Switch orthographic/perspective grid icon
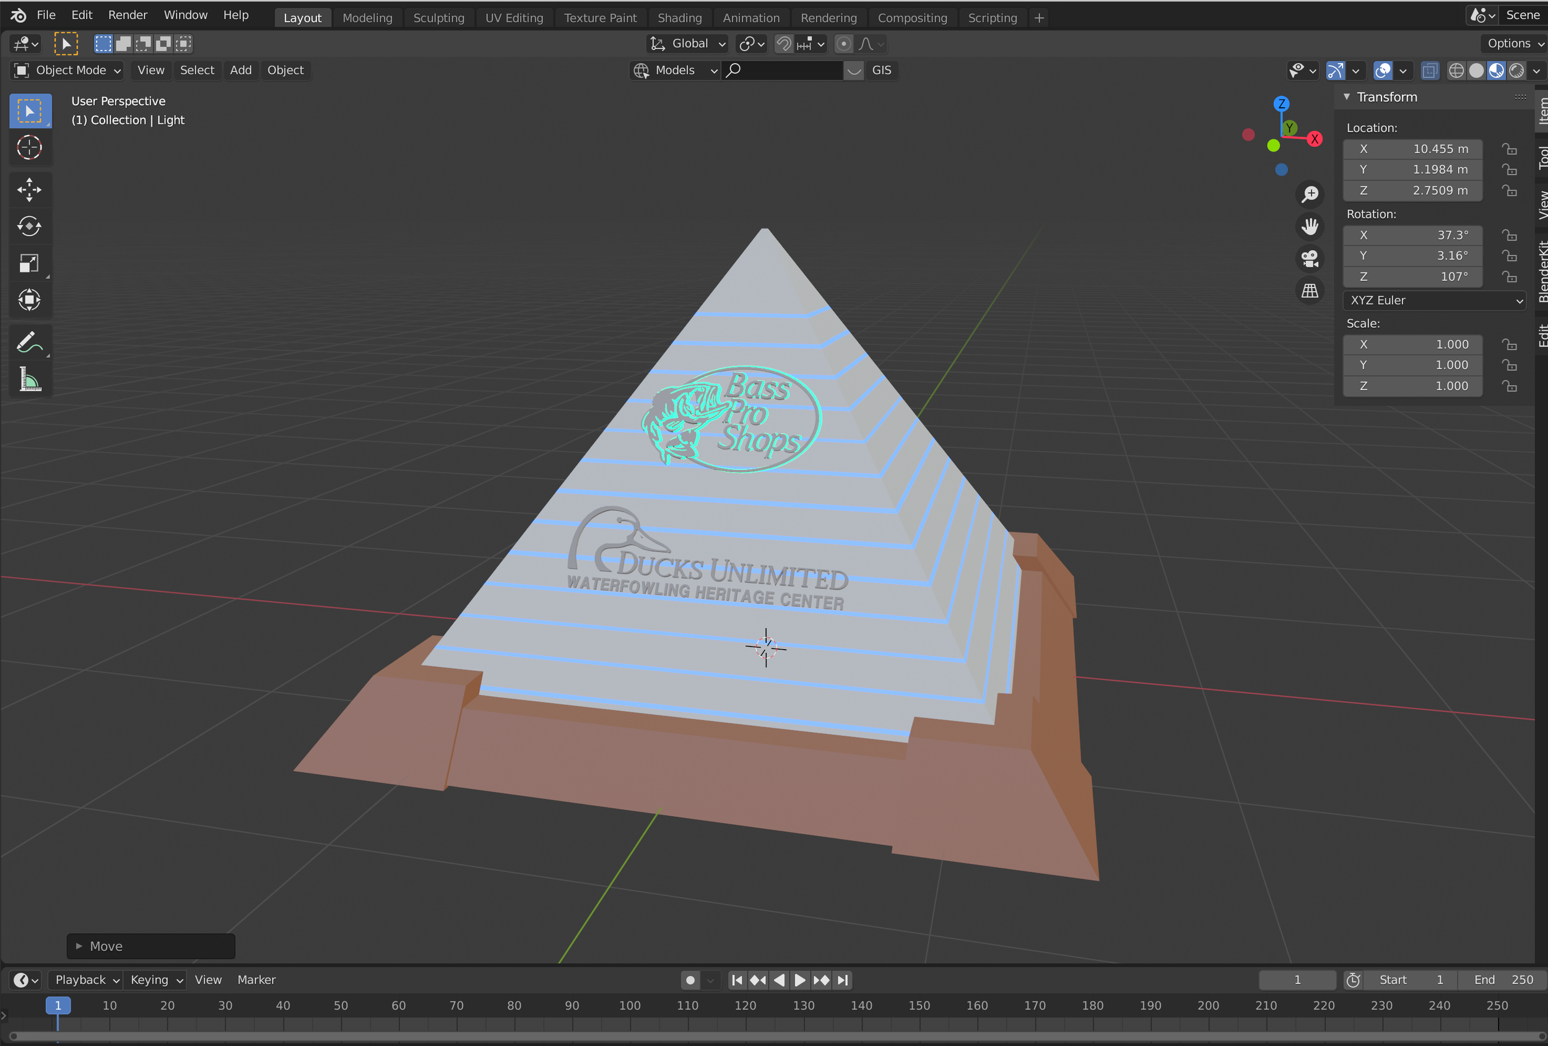Viewport: 1548px width, 1046px height. click(1310, 290)
